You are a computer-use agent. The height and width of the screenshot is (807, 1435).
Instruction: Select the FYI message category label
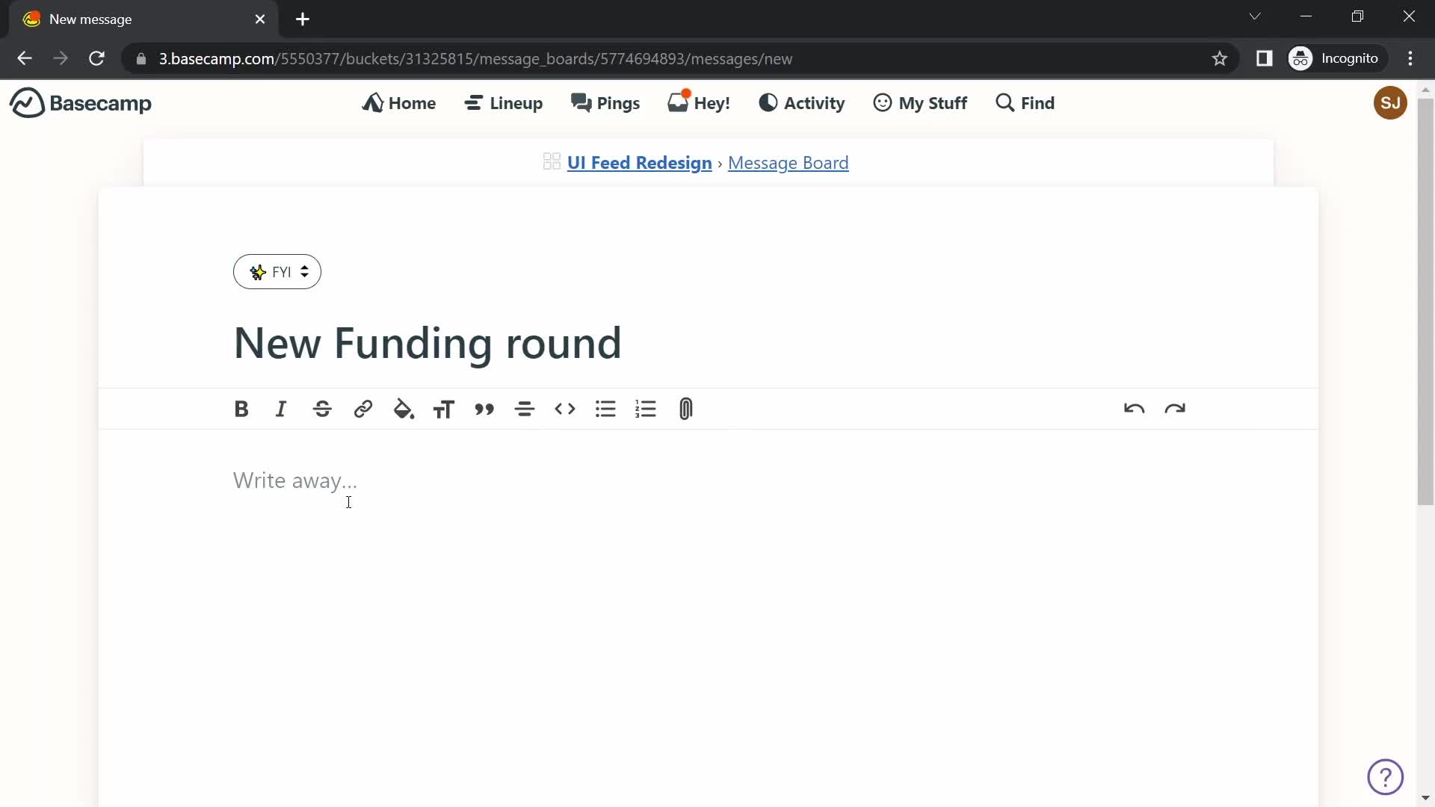277,271
